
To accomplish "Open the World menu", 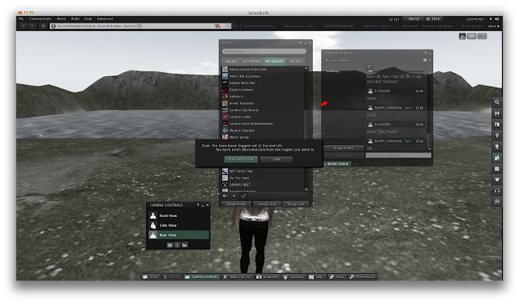I will pos(62,19).
